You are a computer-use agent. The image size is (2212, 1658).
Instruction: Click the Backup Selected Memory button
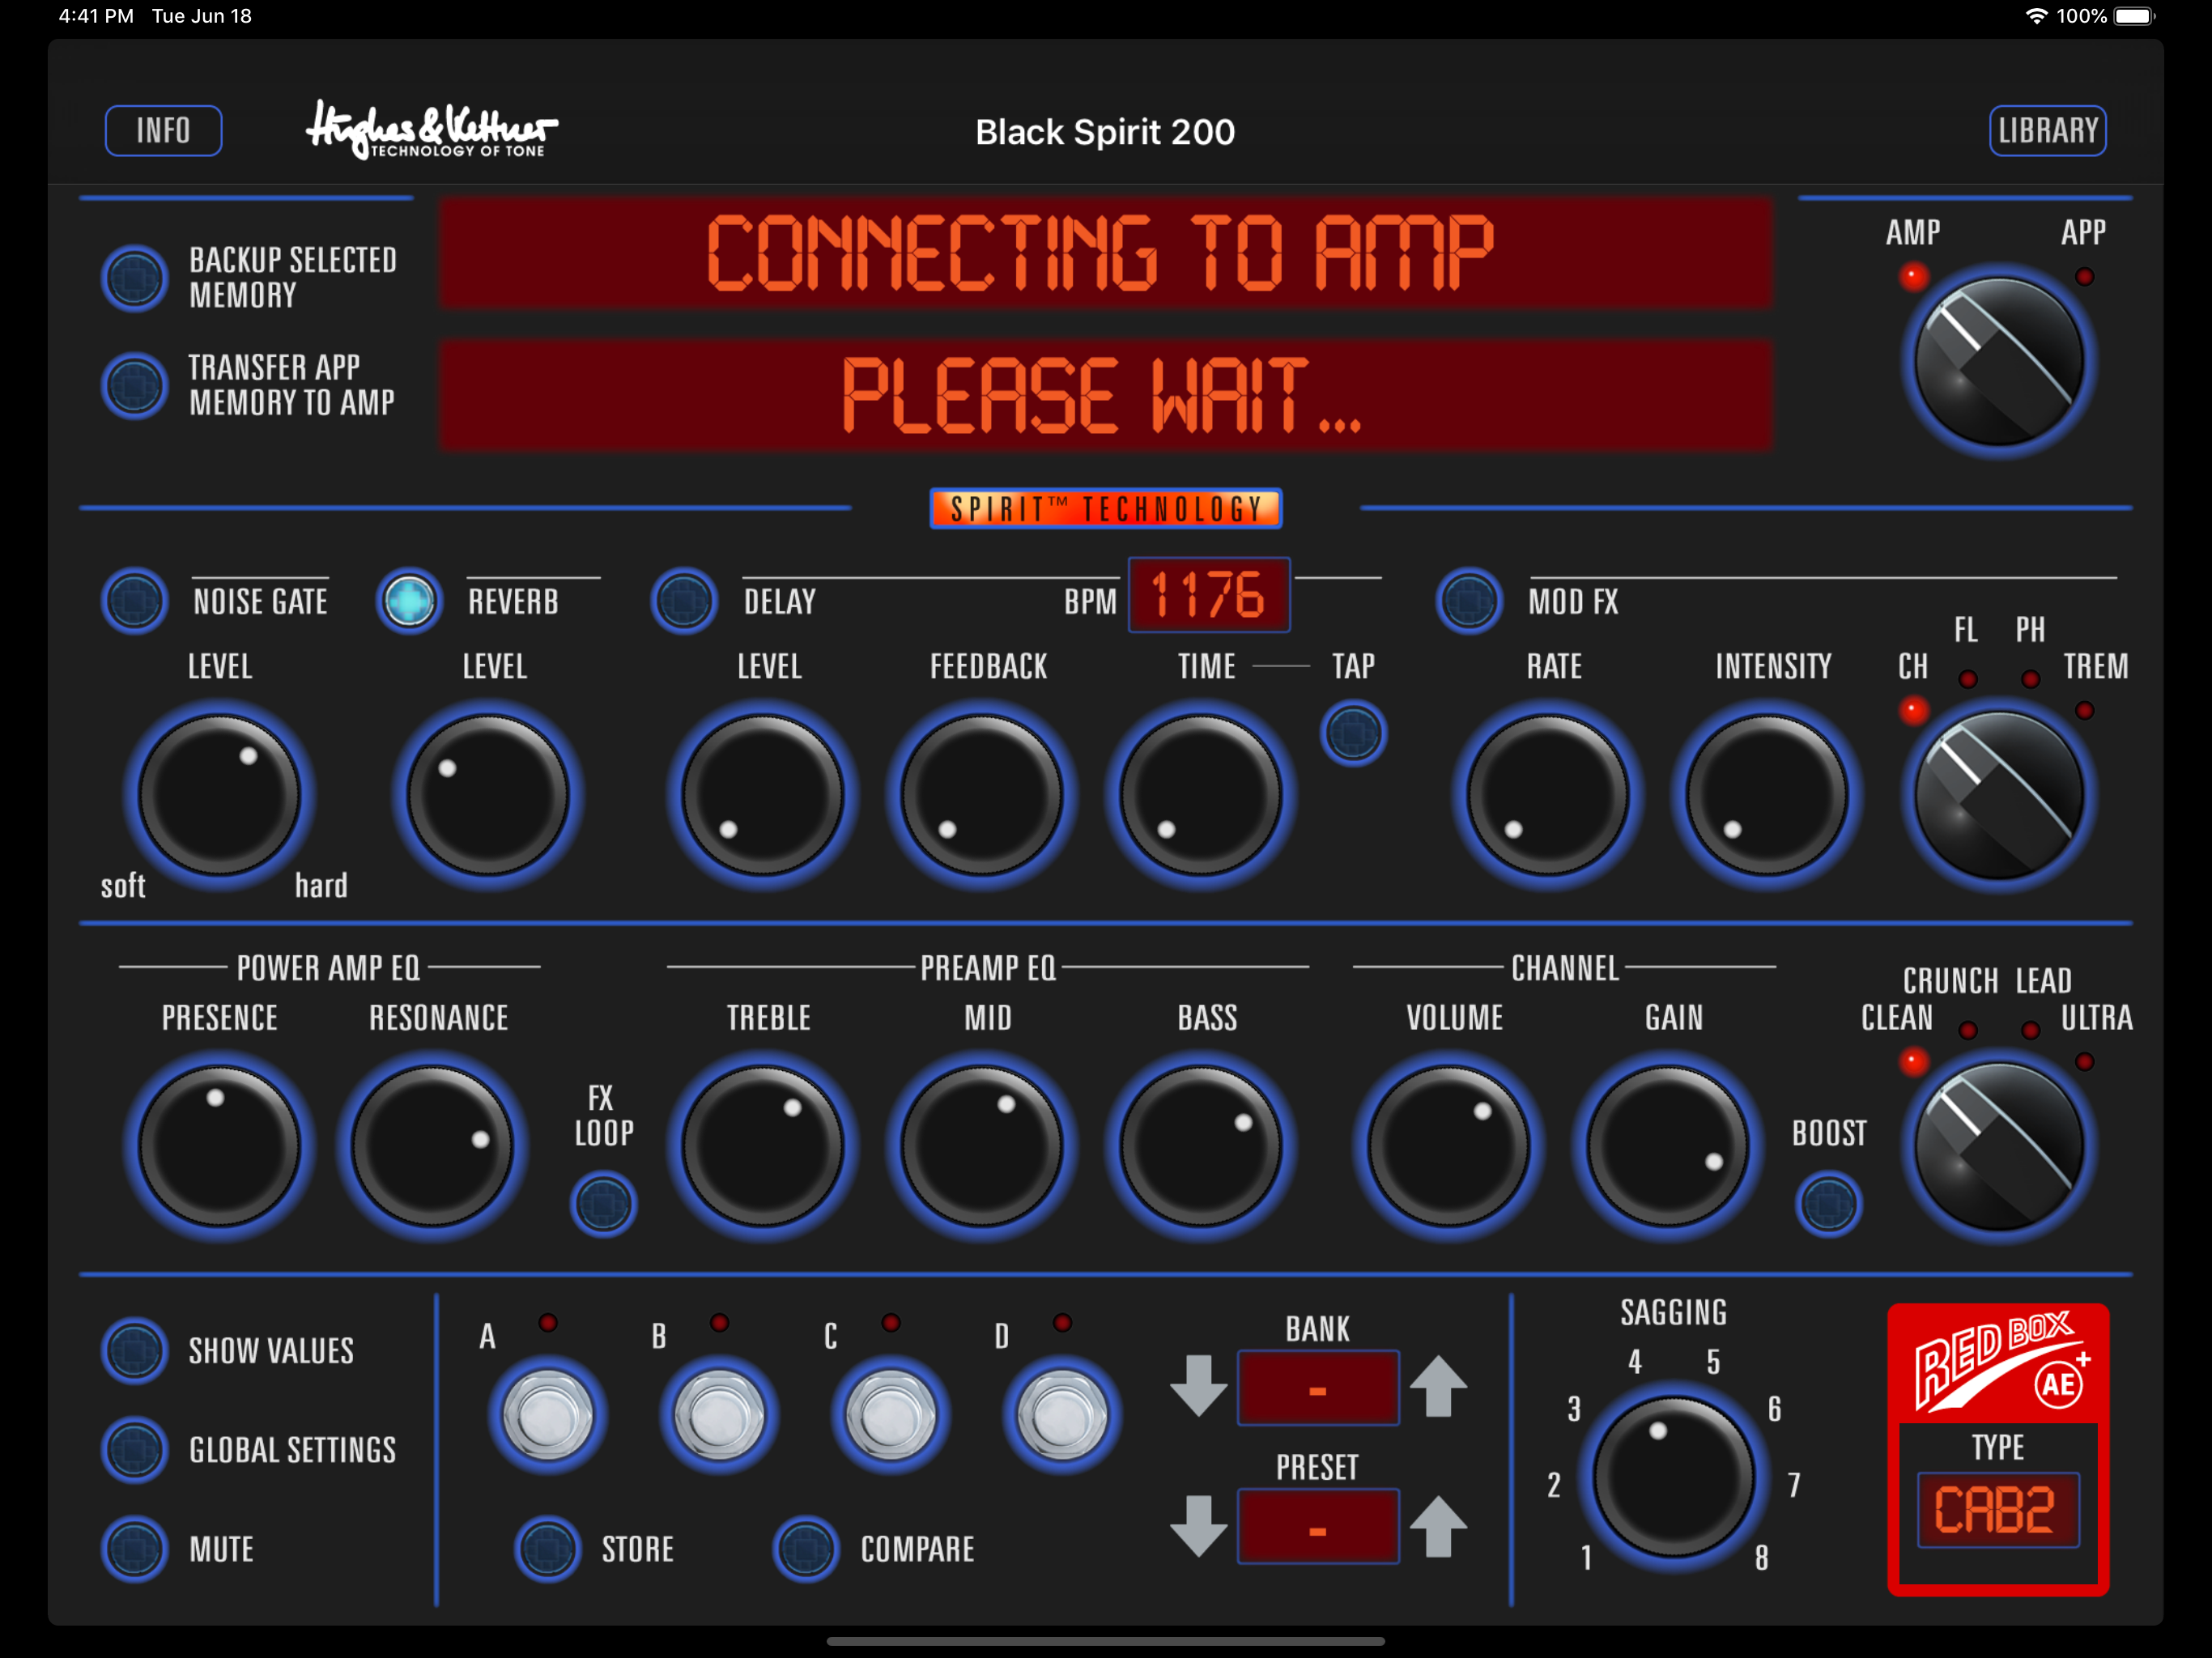[x=134, y=278]
